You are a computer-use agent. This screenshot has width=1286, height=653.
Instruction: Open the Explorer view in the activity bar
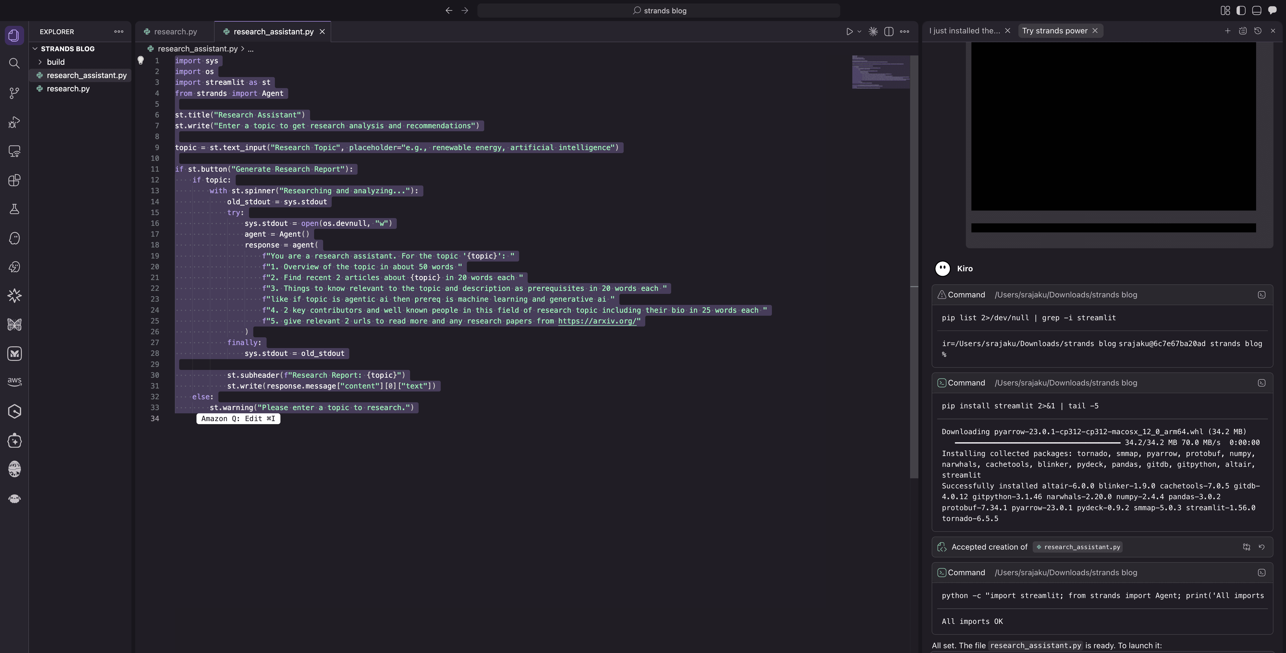[x=15, y=35]
